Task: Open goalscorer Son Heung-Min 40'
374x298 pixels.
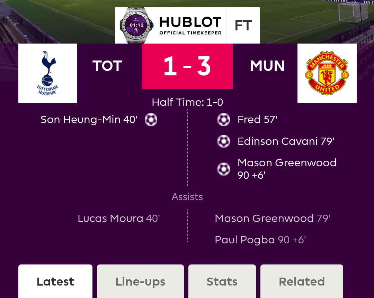Action: tap(89, 120)
